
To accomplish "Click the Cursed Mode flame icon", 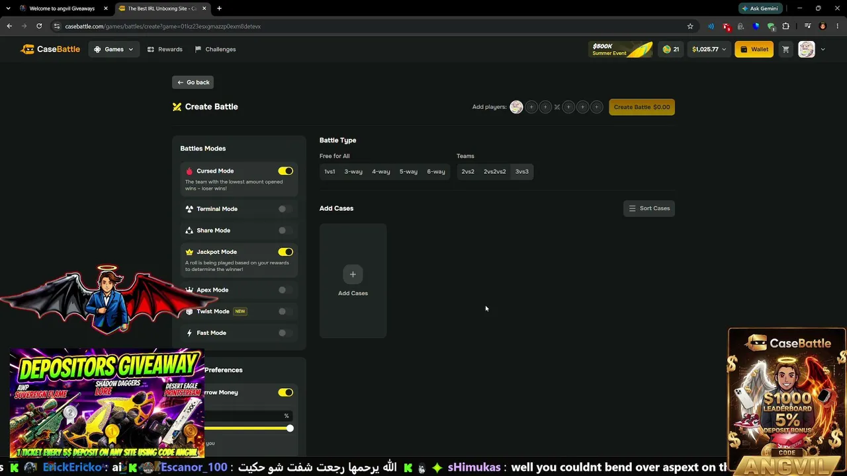I will tap(189, 171).
